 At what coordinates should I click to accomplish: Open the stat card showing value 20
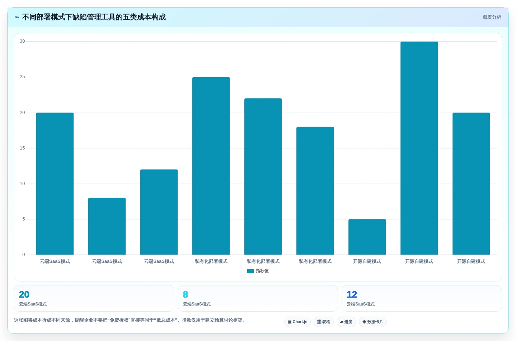pyautogui.click(x=94, y=298)
